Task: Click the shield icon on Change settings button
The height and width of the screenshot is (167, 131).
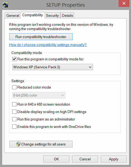Action: [x=18, y=144]
